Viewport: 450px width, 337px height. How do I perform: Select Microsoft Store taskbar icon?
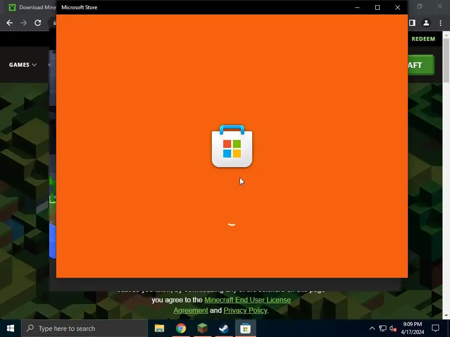coord(245,328)
